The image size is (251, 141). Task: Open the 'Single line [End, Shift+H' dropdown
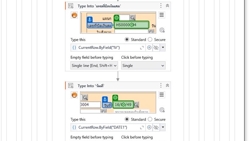(94, 66)
